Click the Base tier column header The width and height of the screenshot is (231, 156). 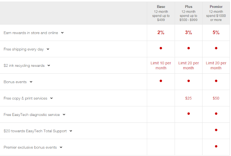point(161,6)
